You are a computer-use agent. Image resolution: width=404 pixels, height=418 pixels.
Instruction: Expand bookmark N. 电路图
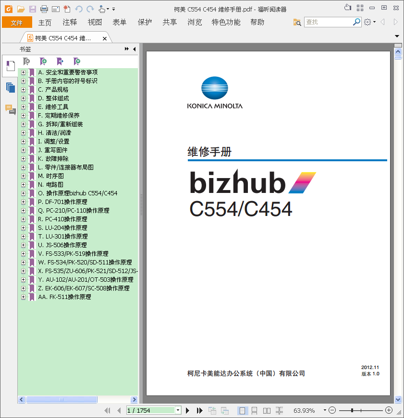[23, 184]
